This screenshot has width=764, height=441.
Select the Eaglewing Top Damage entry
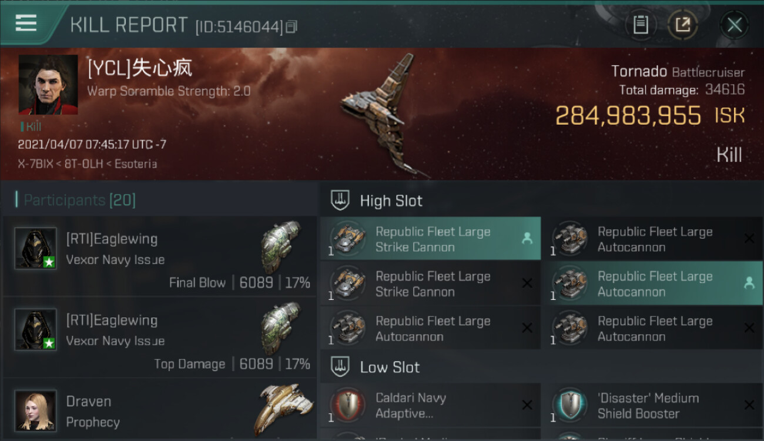click(160, 338)
